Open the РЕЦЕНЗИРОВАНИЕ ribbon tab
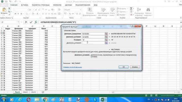The width and height of the screenshot is (182, 102). pyautogui.click(x=83, y=5)
